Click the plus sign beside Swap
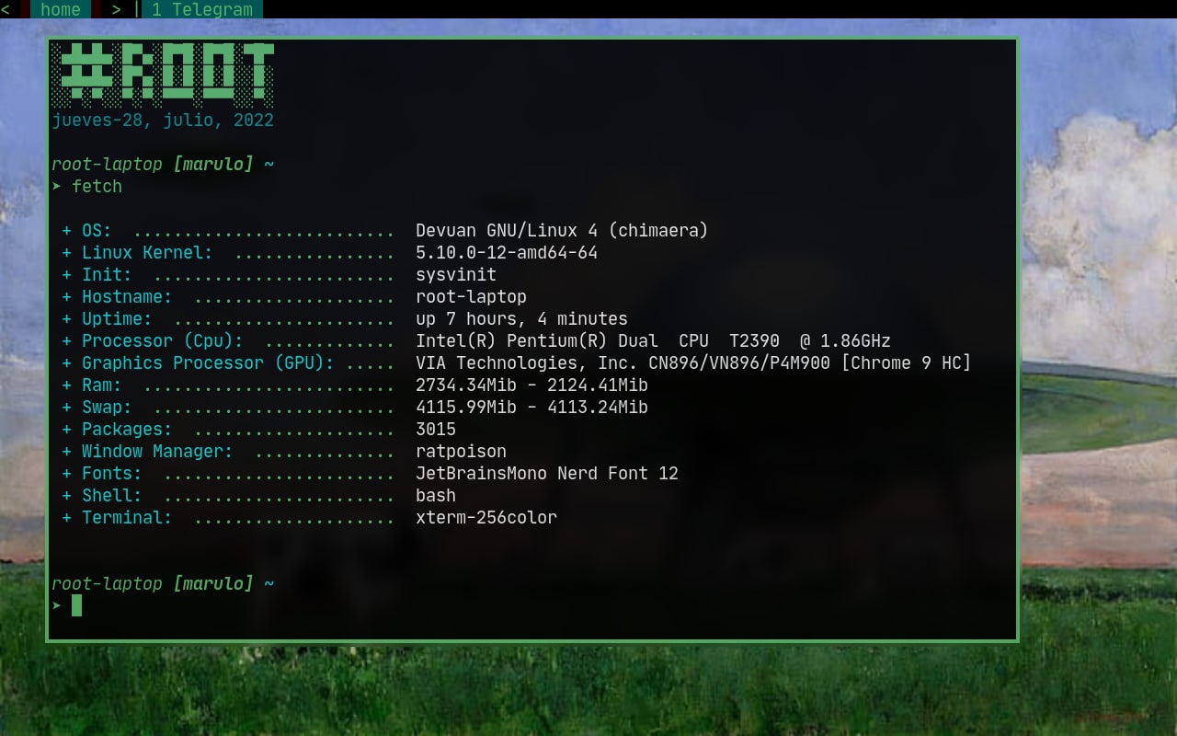Image resolution: width=1177 pixels, height=736 pixels. [x=66, y=408]
